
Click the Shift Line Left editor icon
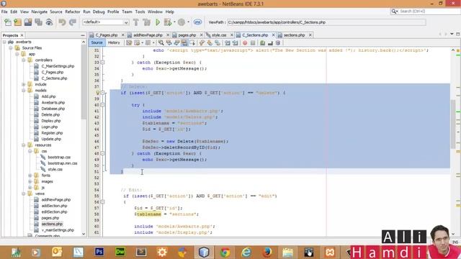228,43
